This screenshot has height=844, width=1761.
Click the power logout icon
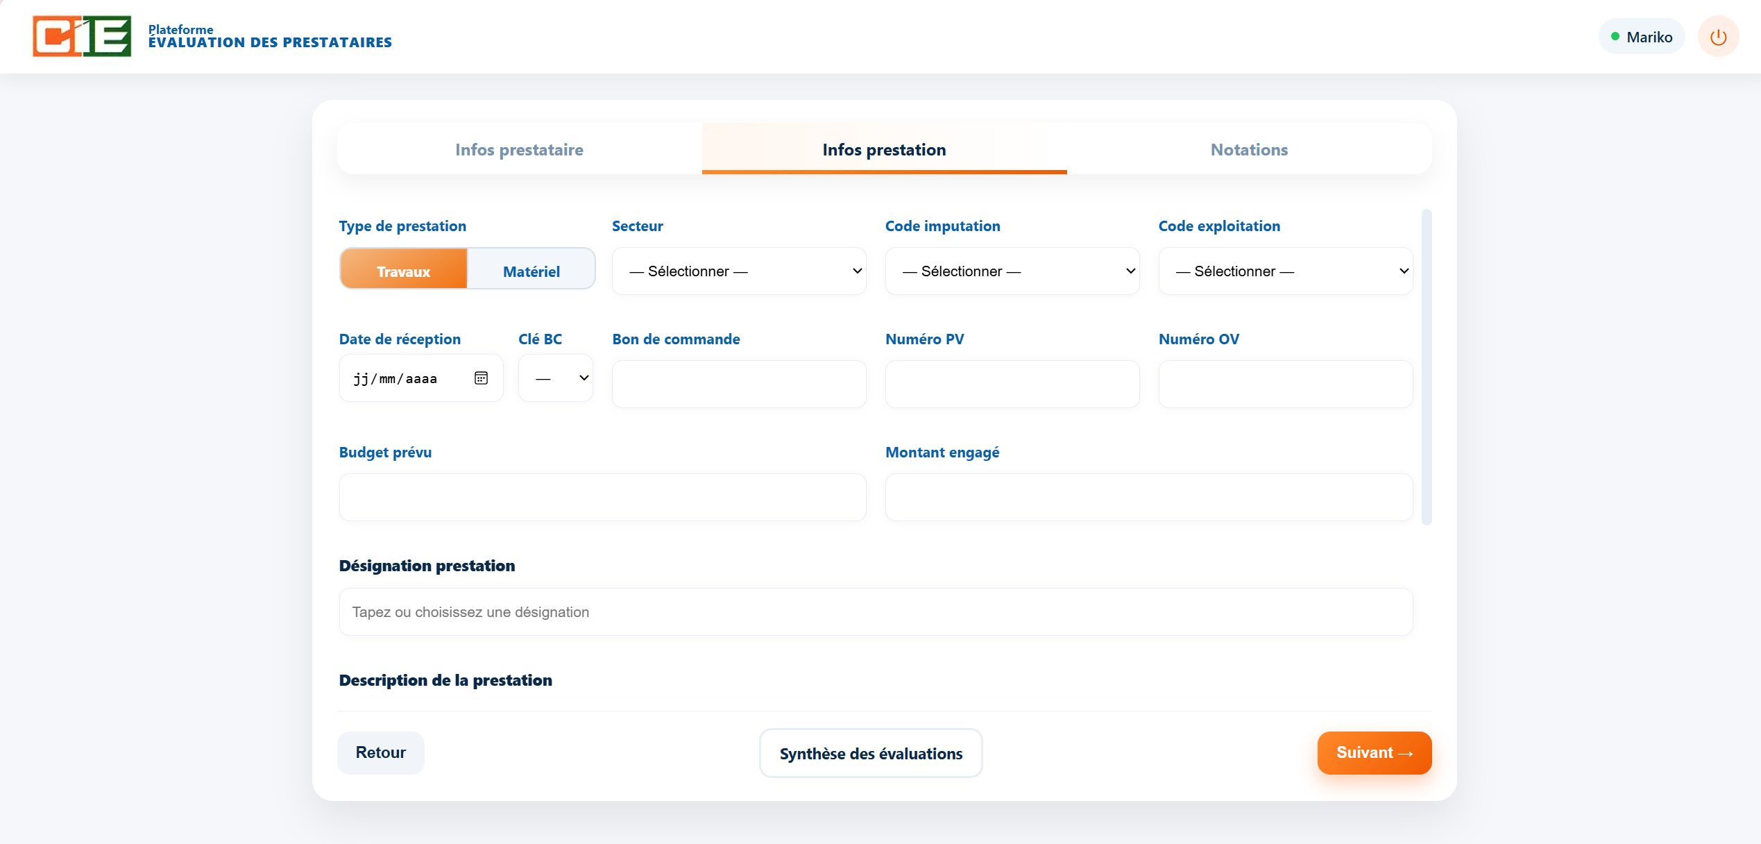[x=1718, y=36]
